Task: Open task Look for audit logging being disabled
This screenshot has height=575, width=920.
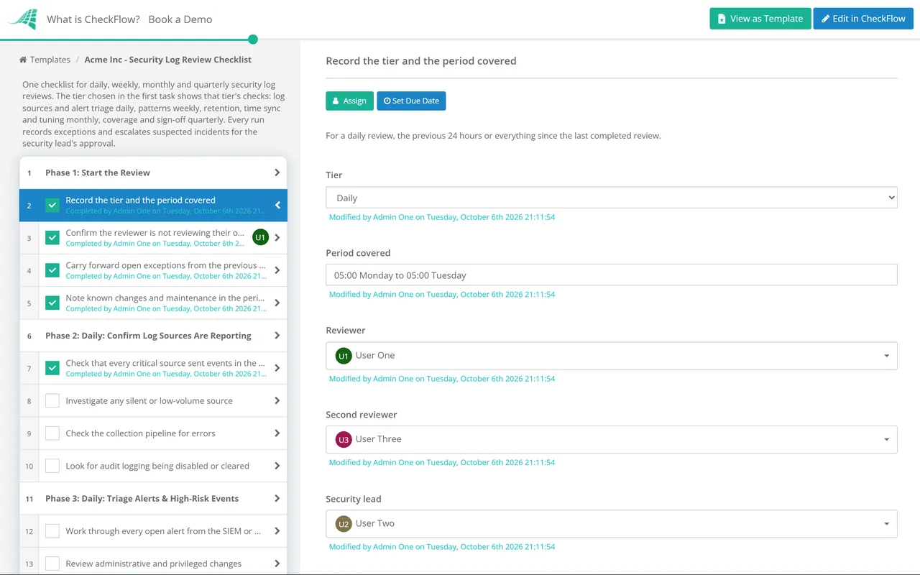Action: pos(153,466)
